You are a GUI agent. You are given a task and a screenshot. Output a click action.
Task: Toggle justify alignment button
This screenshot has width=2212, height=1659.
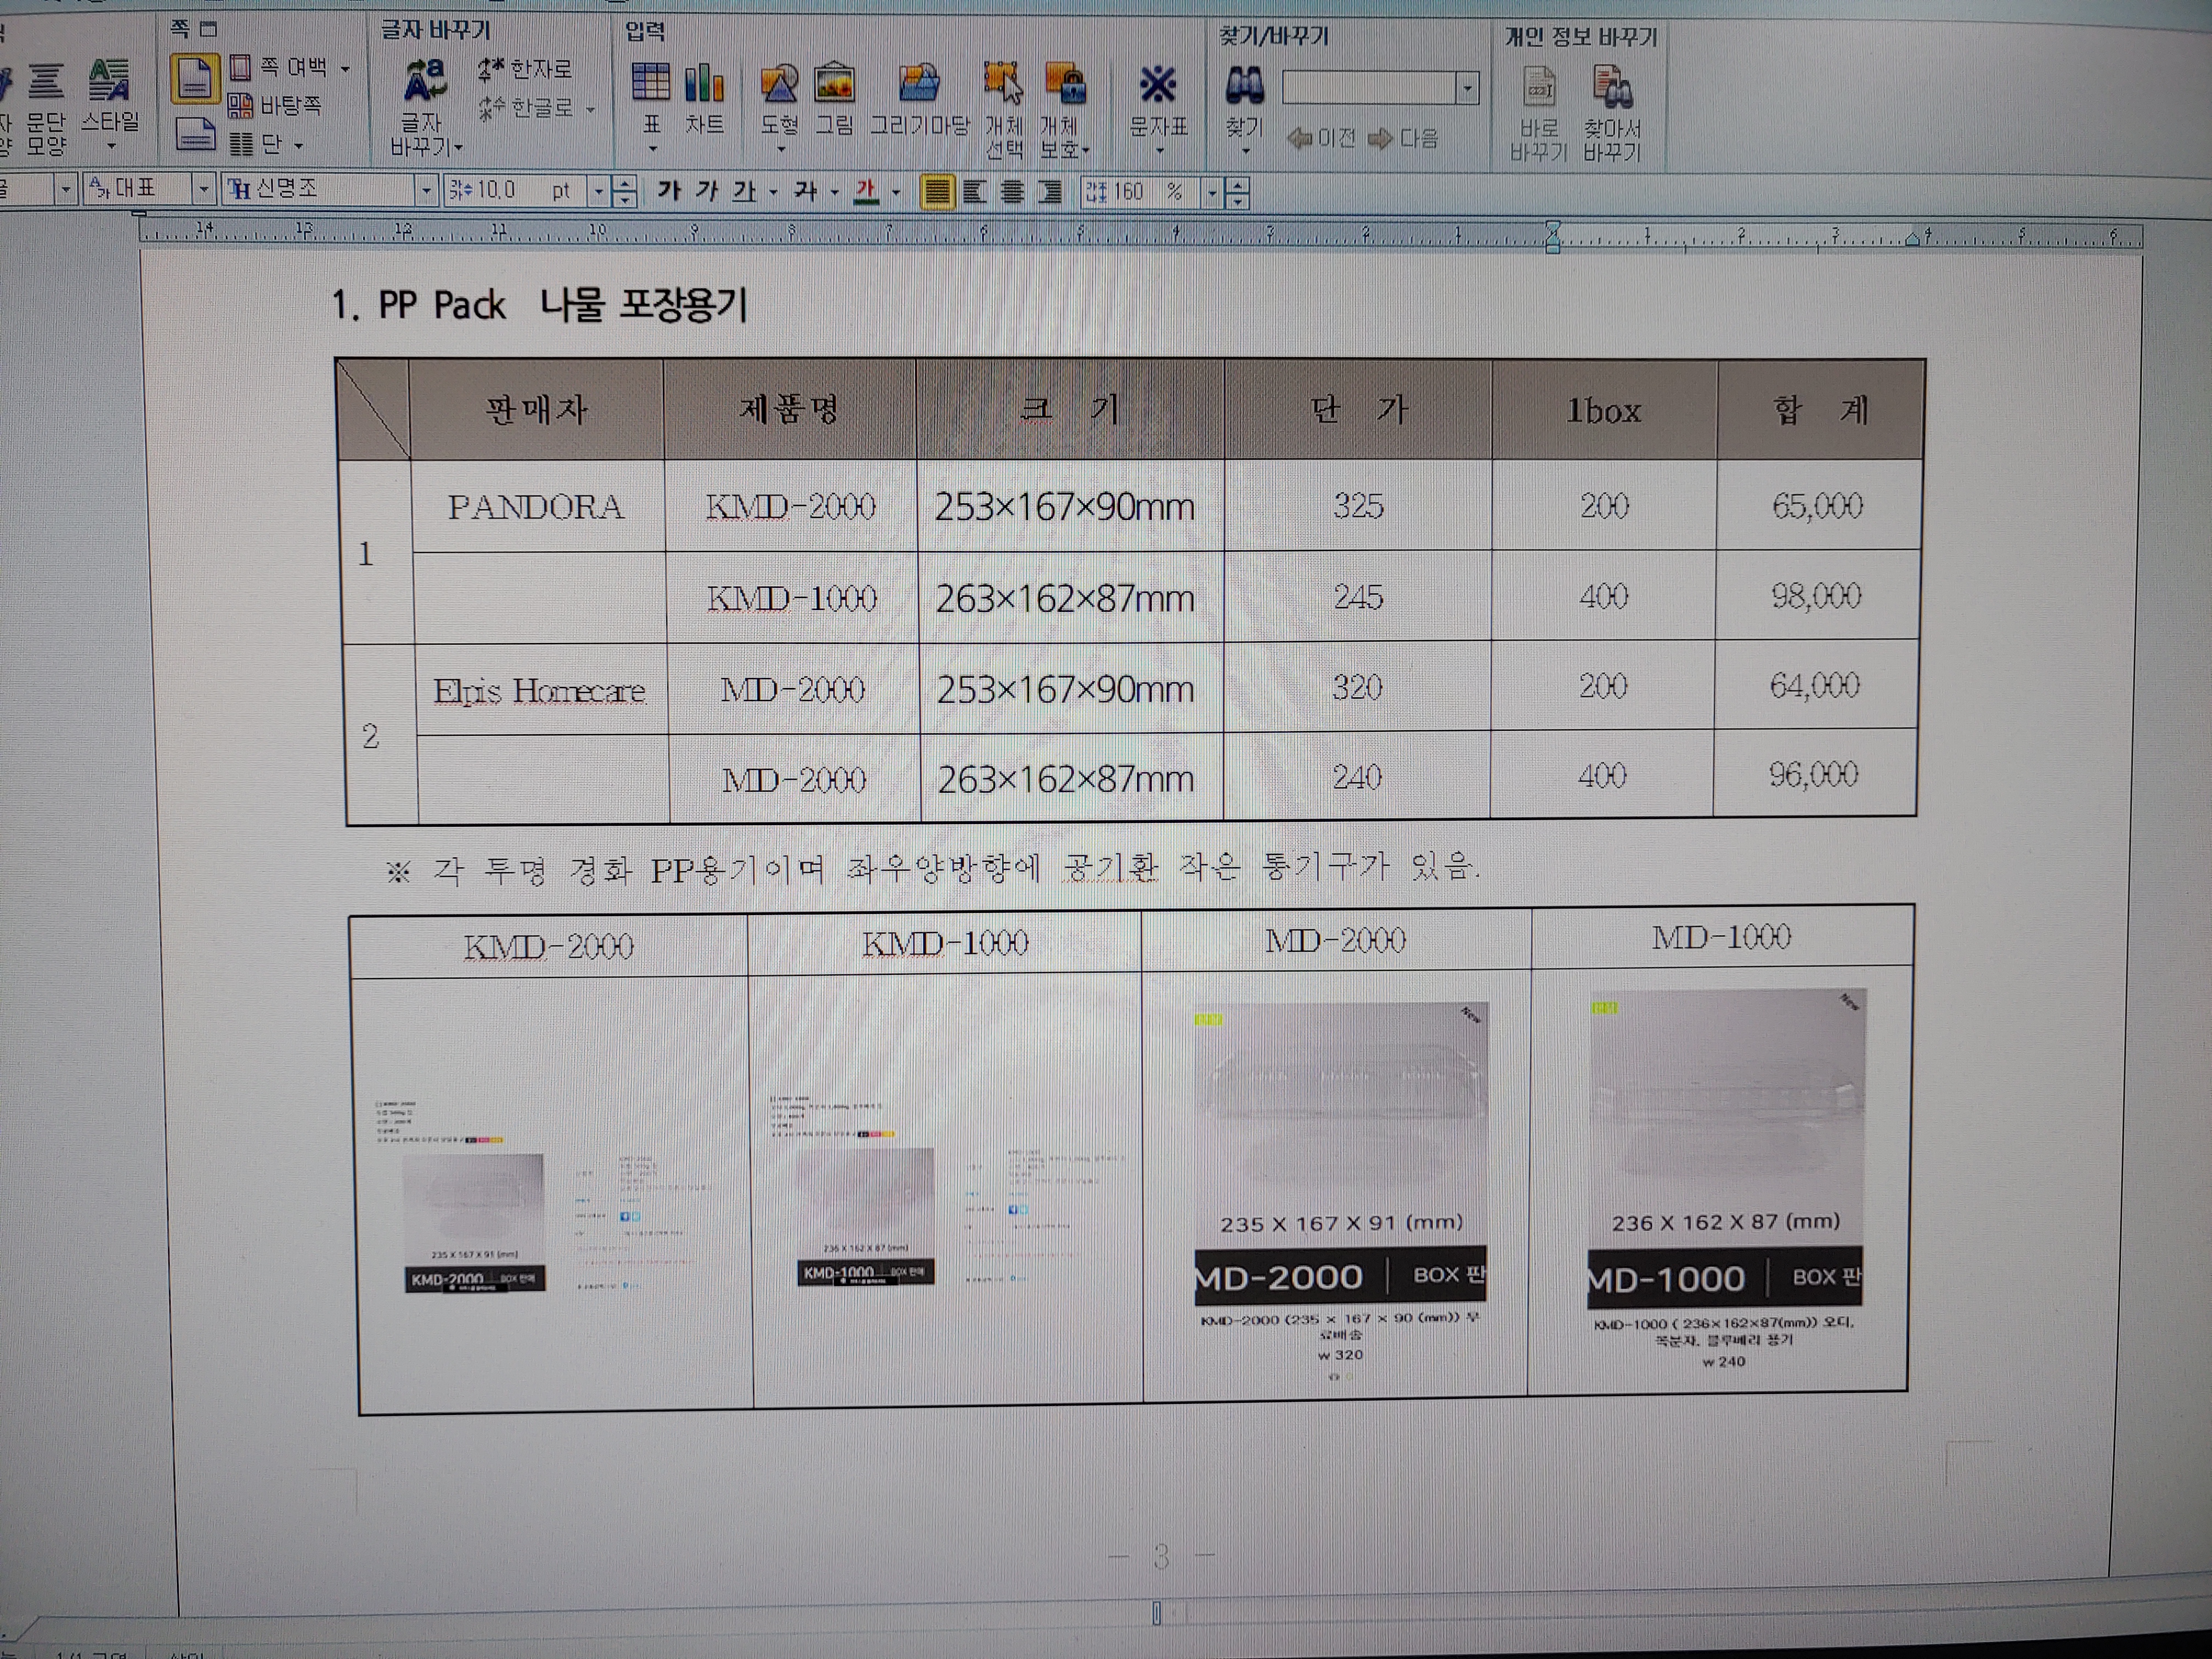(x=937, y=191)
